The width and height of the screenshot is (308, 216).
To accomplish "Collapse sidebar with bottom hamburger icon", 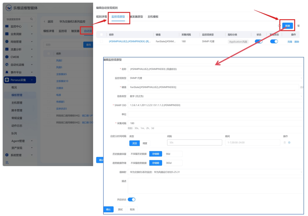I will click(7, 162).
